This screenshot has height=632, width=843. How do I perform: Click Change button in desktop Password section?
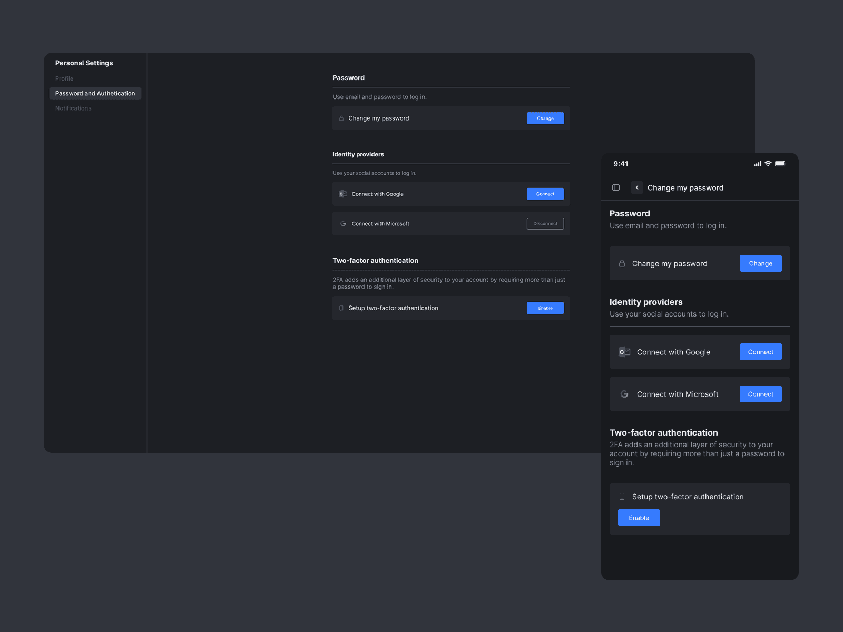pyautogui.click(x=545, y=118)
